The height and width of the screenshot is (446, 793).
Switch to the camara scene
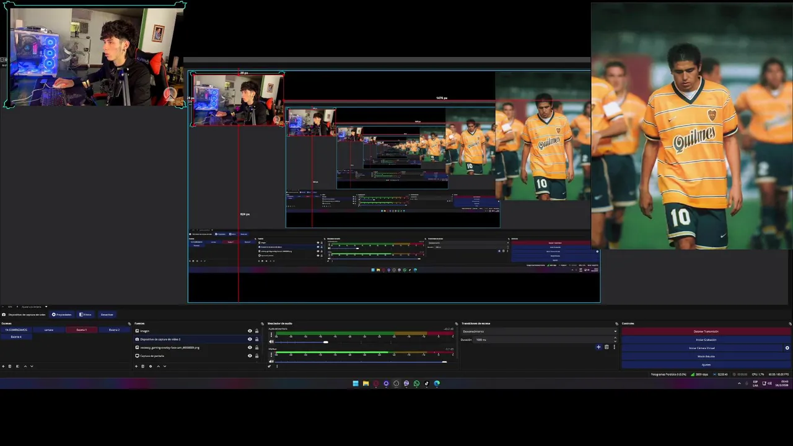(49, 330)
